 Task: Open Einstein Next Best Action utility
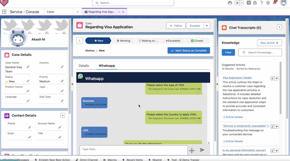tap(52, 160)
